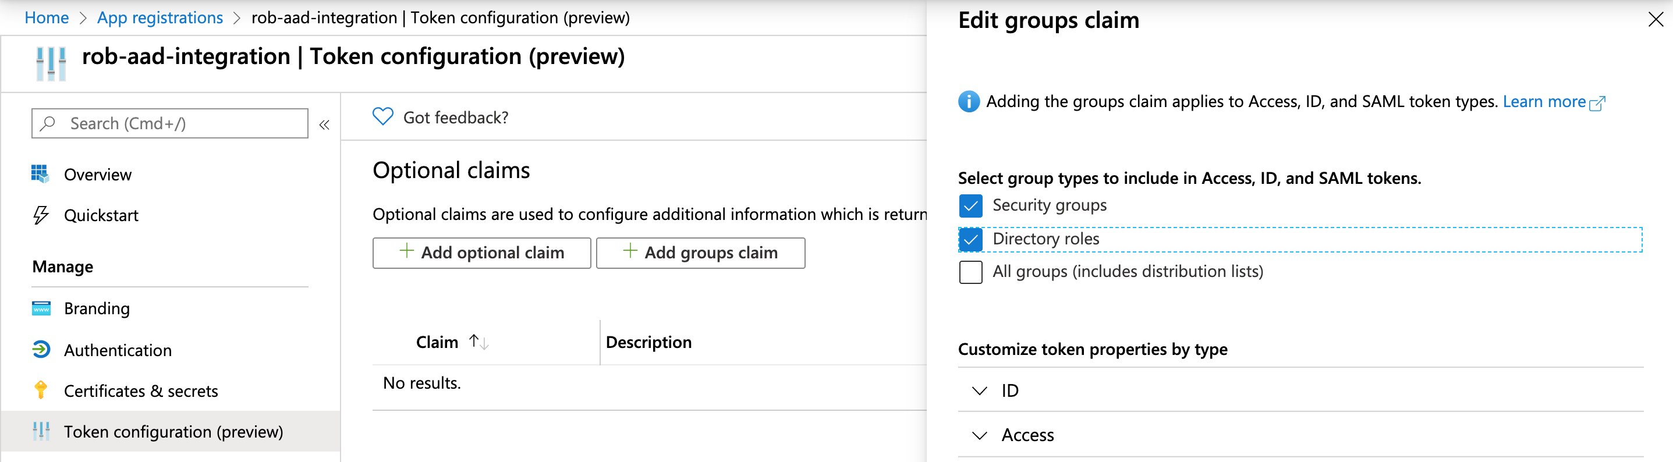
Task: Click Add groups claim button
Action: coord(700,253)
